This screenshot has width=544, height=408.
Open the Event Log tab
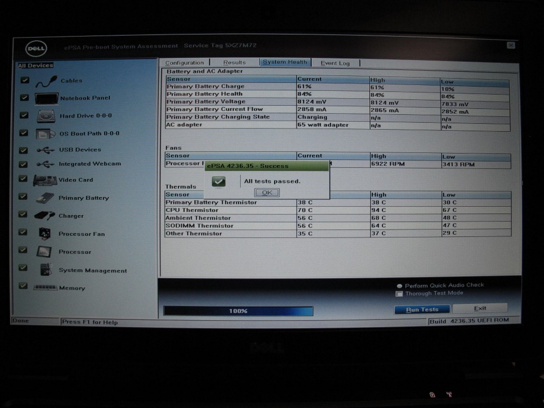pyautogui.click(x=336, y=63)
